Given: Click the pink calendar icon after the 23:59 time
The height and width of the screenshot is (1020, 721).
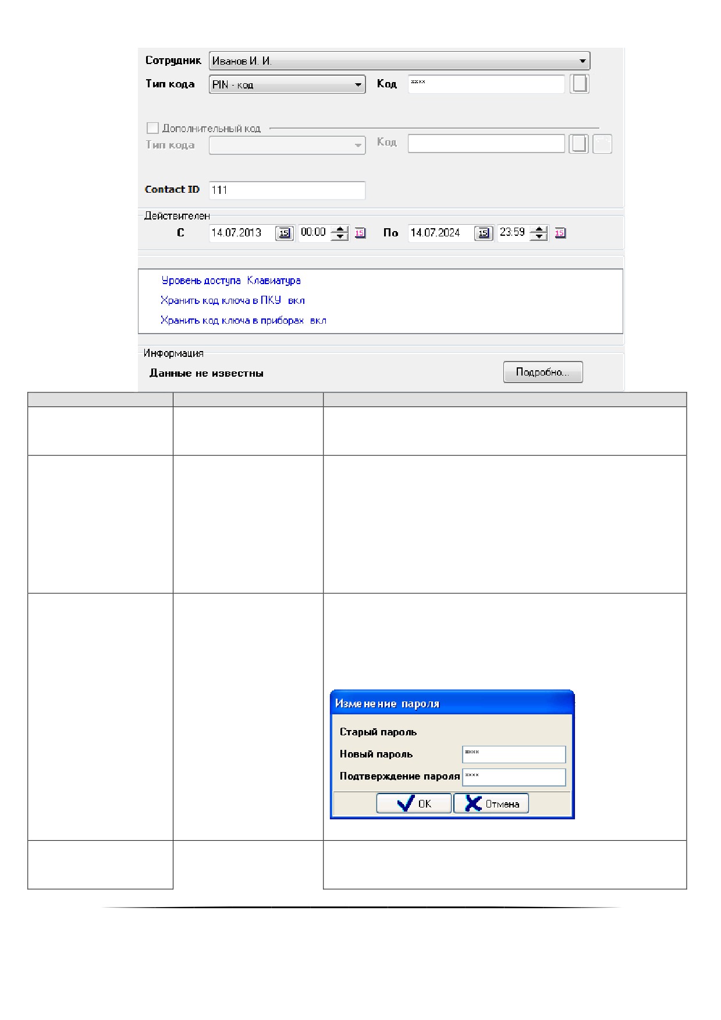Looking at the screenshot, I should click(x=560, y=233).
